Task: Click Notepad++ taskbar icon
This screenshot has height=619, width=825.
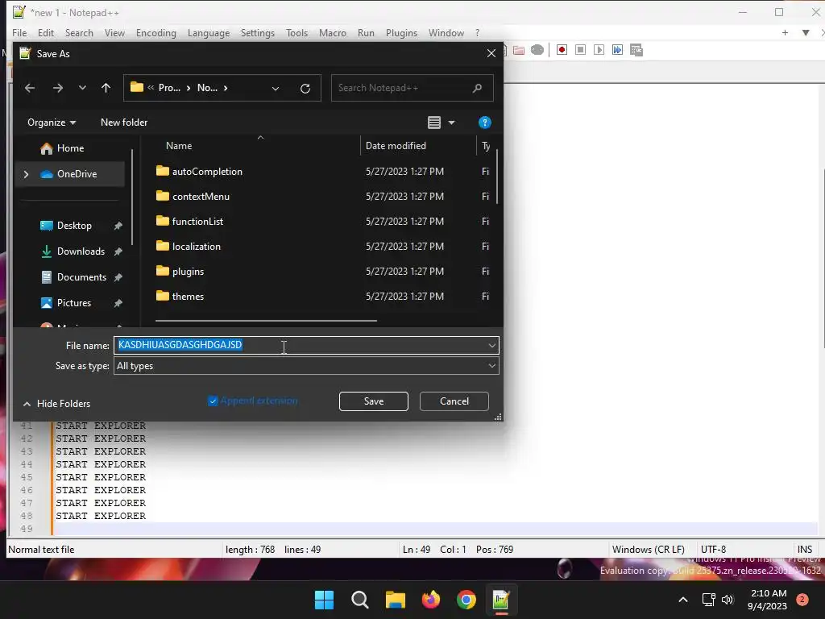Action: click(x=501, y=600)
